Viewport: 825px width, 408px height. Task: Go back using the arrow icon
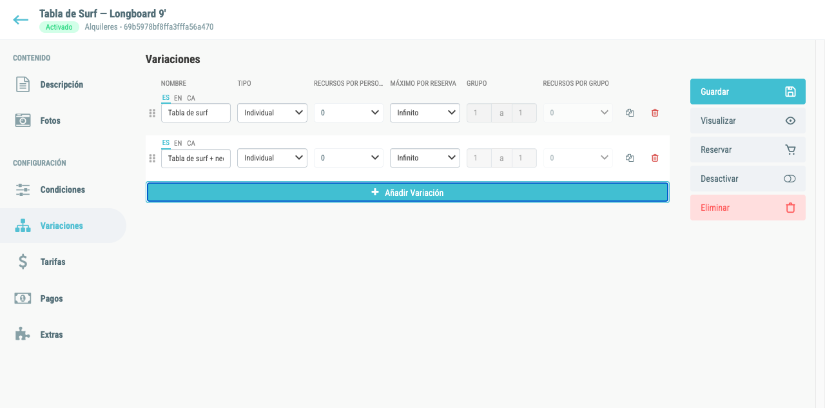point(21,20)
